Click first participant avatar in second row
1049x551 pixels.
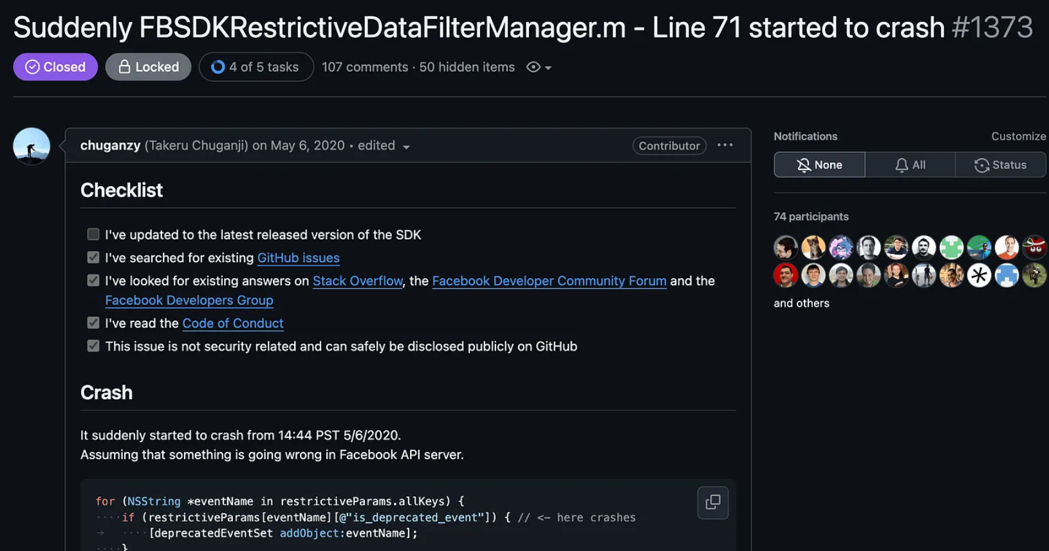click(x=786, y=275)
